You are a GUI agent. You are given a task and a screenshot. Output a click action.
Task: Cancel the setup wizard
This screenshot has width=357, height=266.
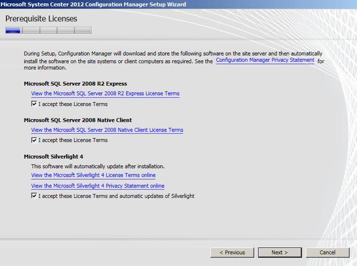click(328, 253)
